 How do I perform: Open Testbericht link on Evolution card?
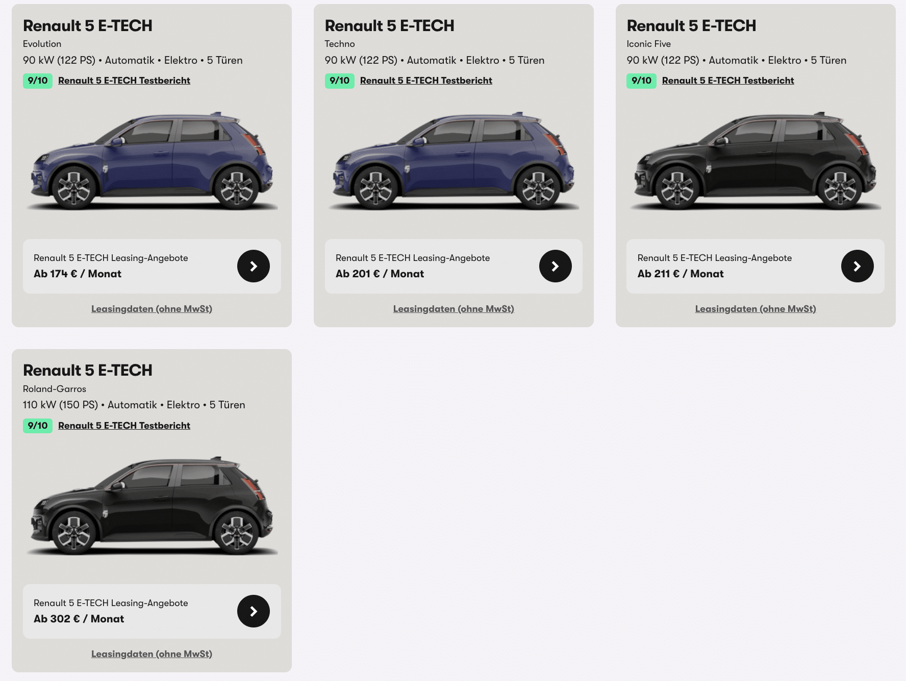124,81
